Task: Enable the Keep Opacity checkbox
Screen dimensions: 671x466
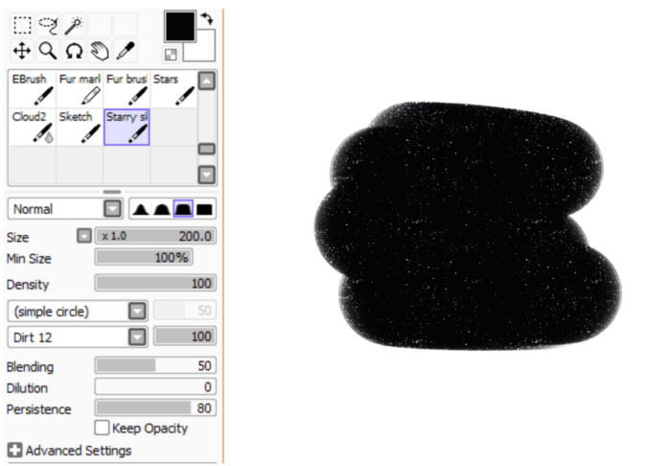Action: click(x=102, y=428)
